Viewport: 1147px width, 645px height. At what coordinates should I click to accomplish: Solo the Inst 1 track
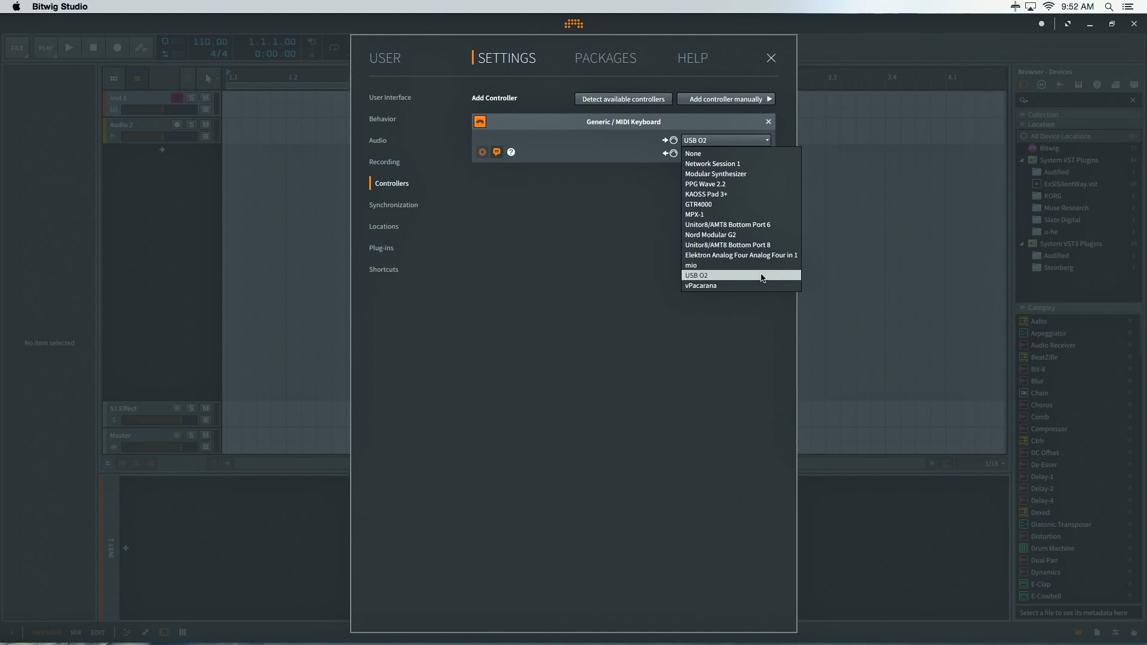[x=191, y=98]
